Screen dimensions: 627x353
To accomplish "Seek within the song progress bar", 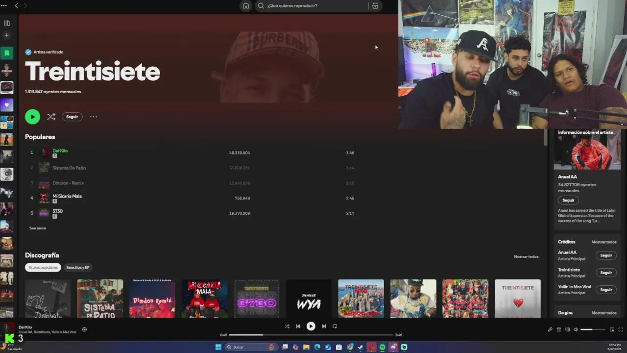I will coord(311,335).
